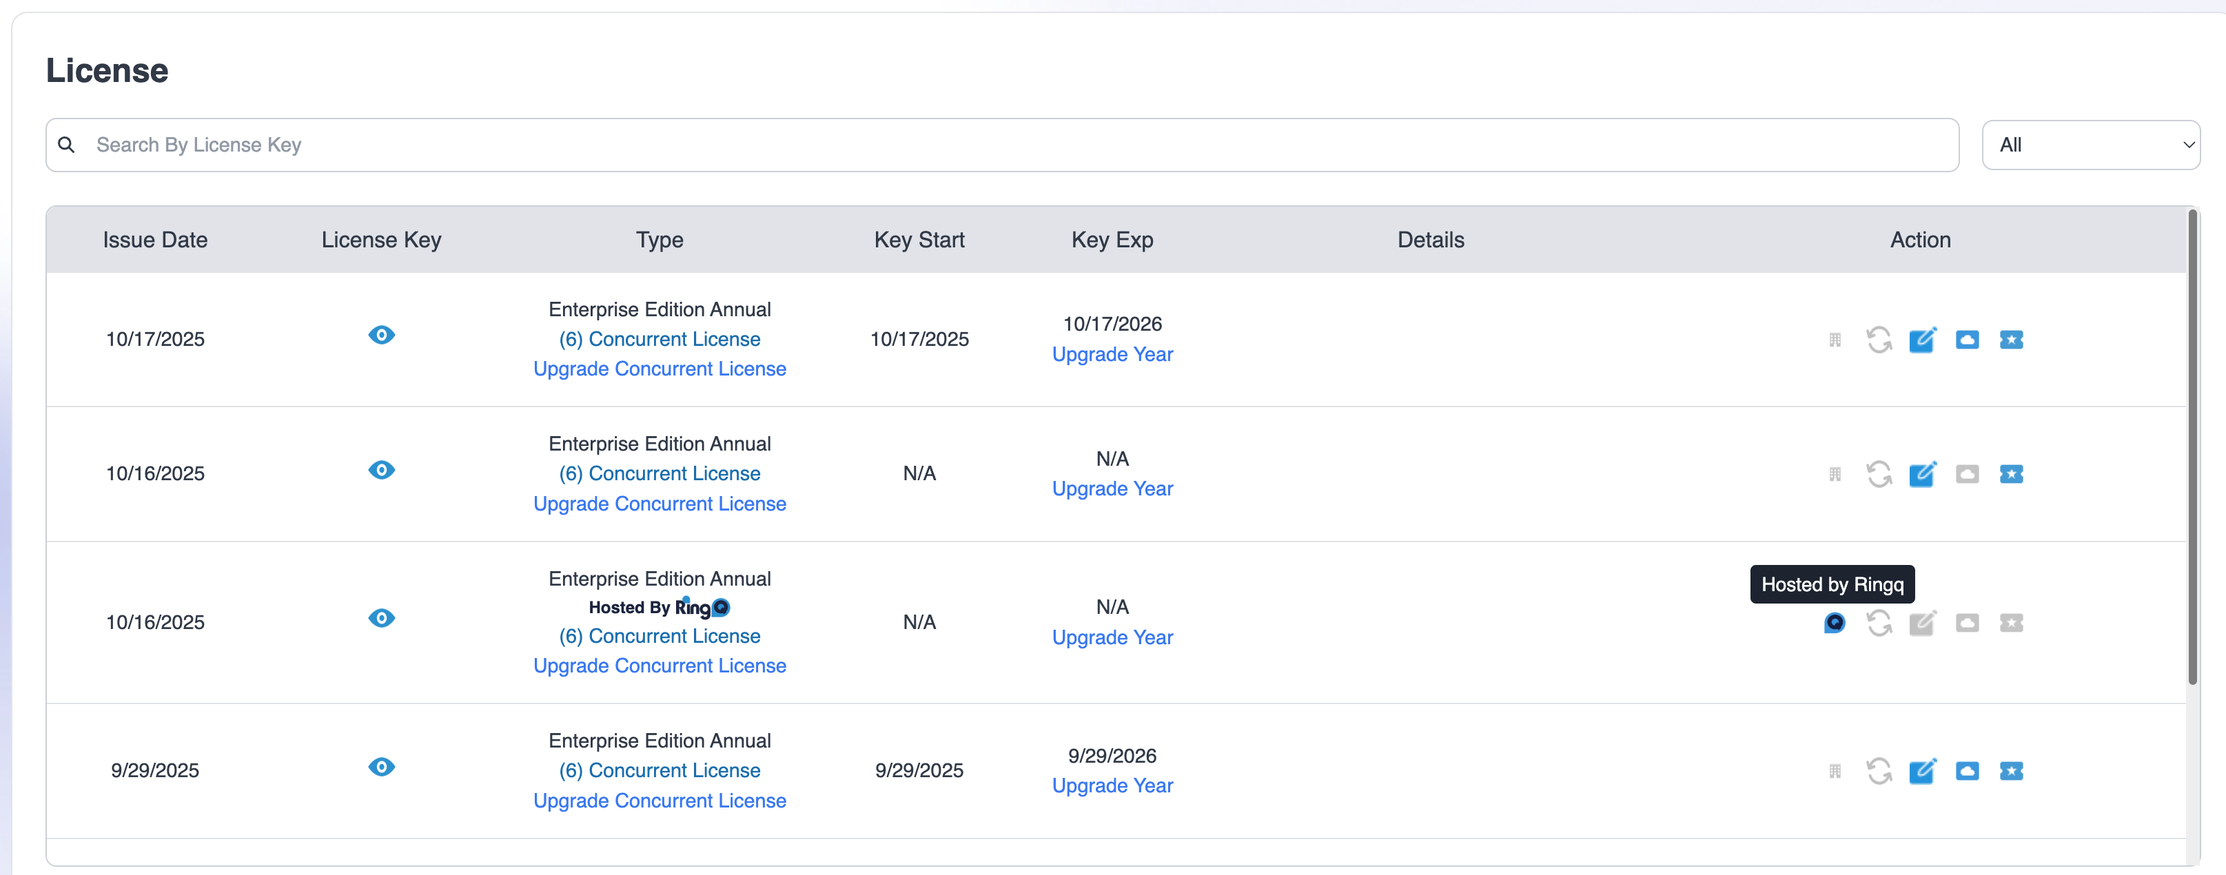Viewport: 2226px width, 875px height.
Task: Edit the 10/16/2025 license details
Action: (x=1923, y=473)
